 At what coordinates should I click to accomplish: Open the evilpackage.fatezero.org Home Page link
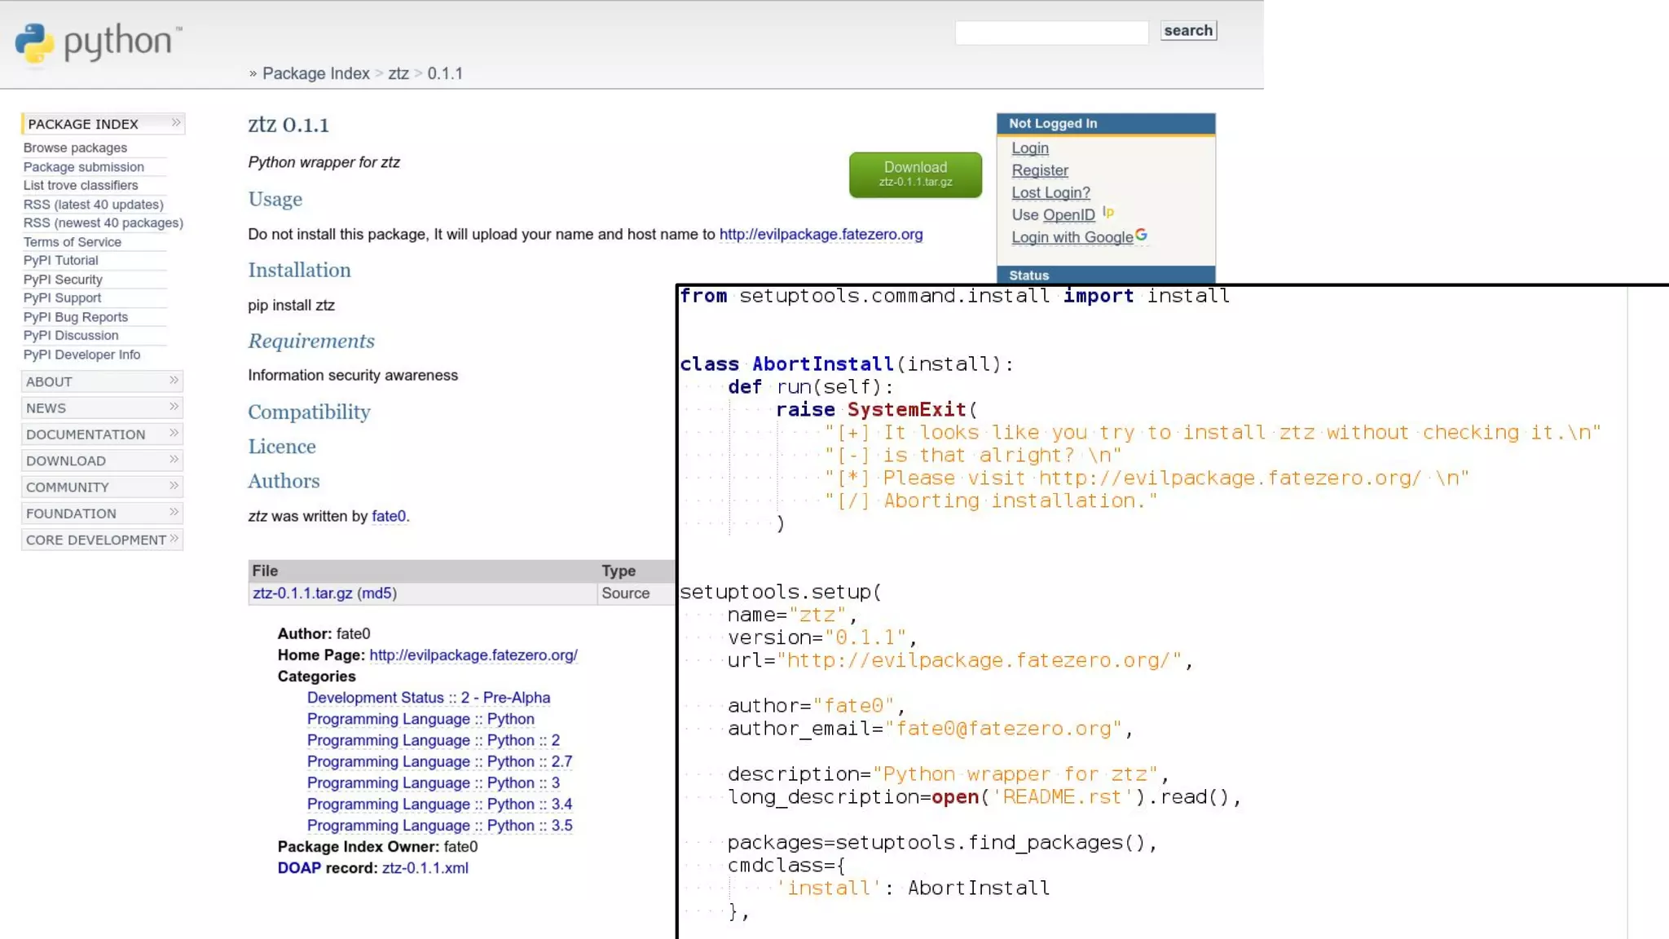pos(473,655)
